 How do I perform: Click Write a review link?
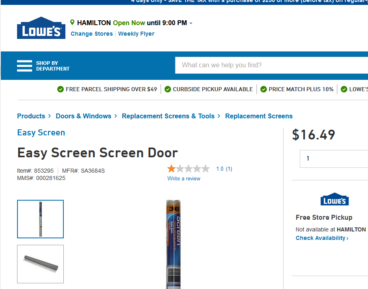[x=184, y=178]
